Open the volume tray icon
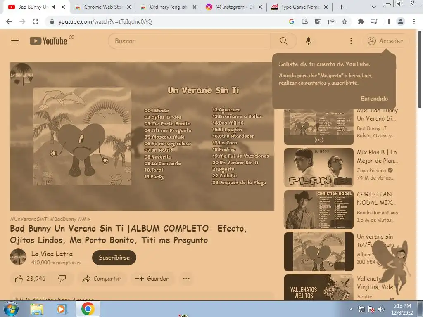This screenshot has height=317, width=423. click(x=381, y=309)
